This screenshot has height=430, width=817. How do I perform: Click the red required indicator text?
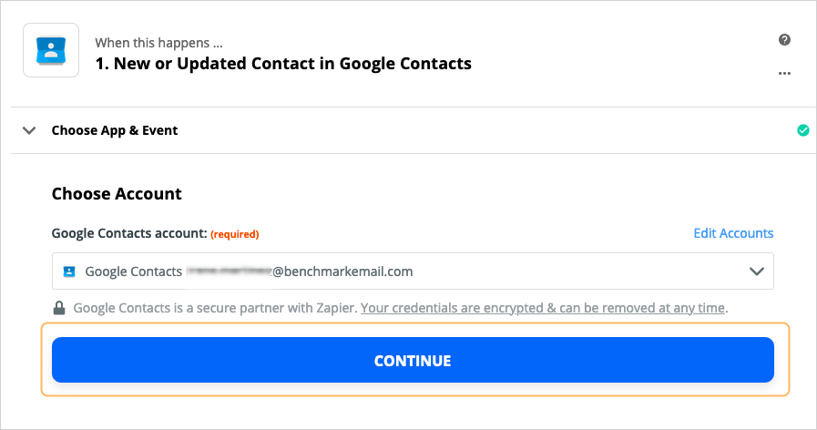pyautogui.click(x=234, y=234)
